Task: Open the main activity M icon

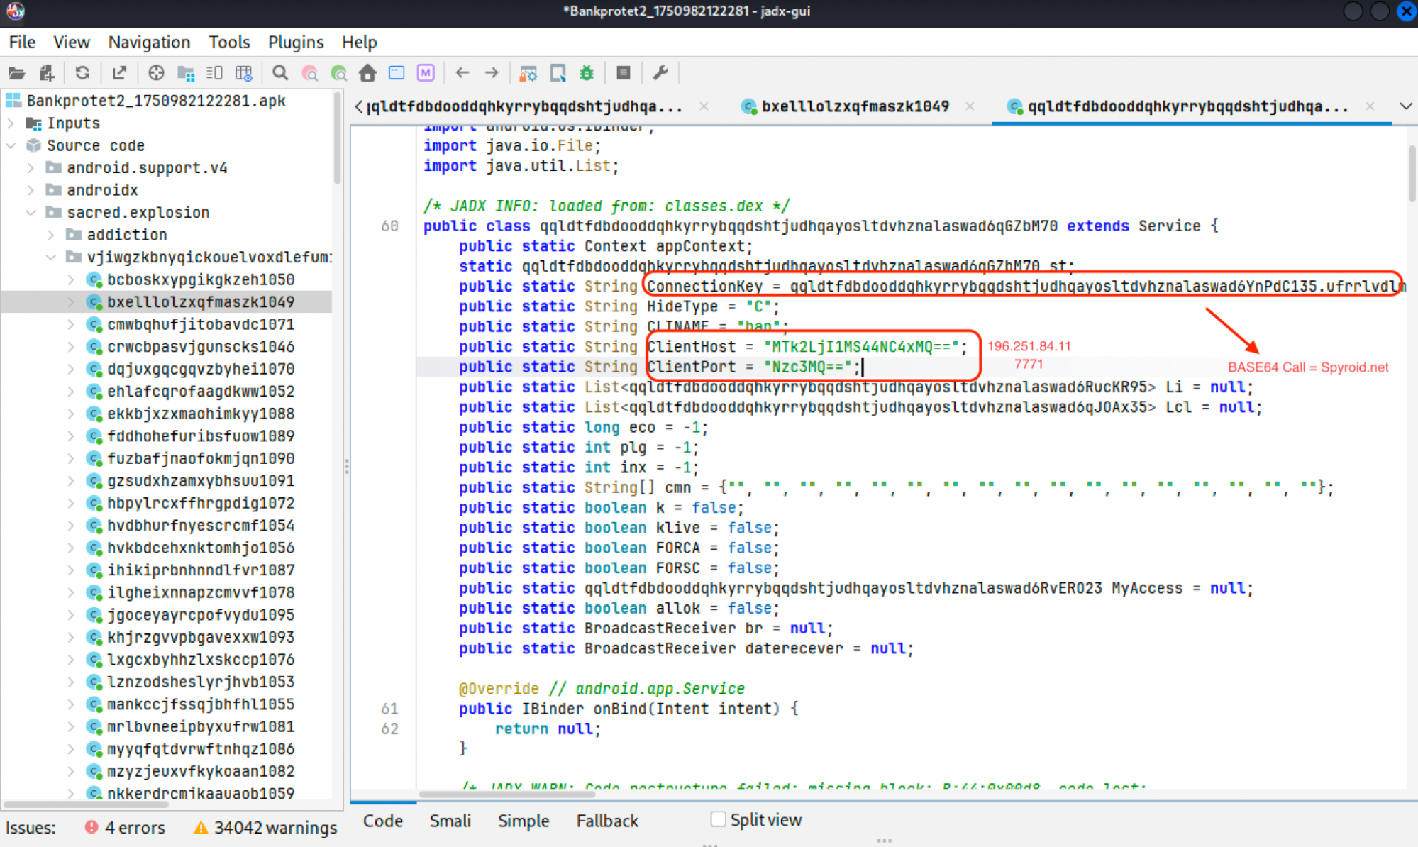Action: point(426,73)
